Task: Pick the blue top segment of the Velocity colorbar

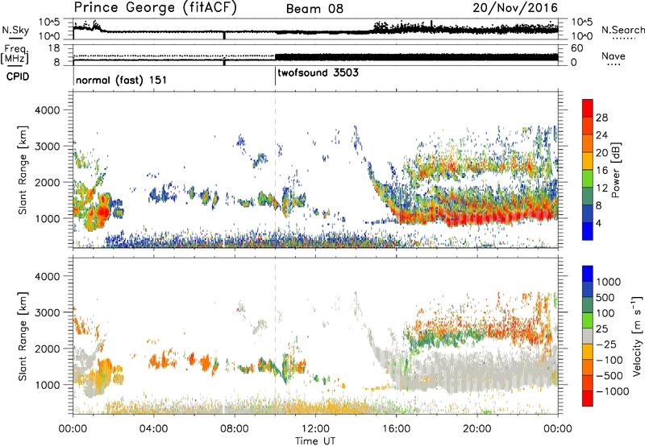Action: coord(588,274)
